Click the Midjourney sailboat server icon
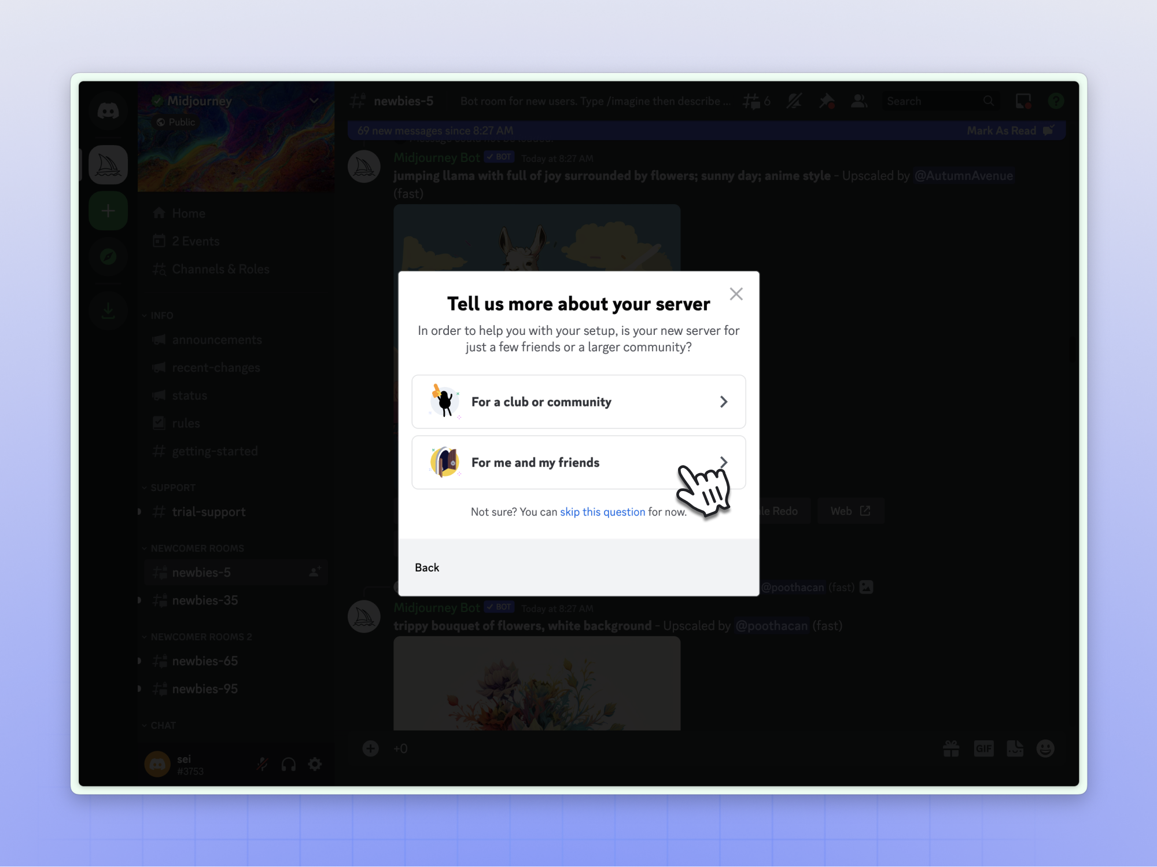Viewport: 1157px width, 867px height. 108,165
